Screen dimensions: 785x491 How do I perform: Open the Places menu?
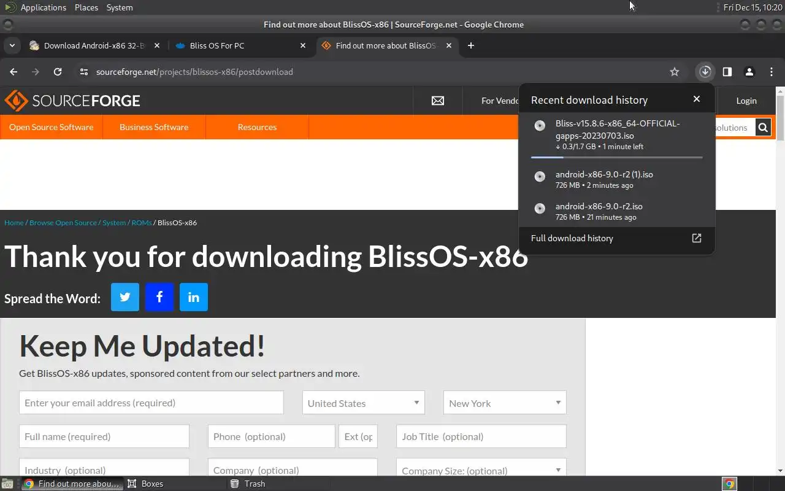86,7
